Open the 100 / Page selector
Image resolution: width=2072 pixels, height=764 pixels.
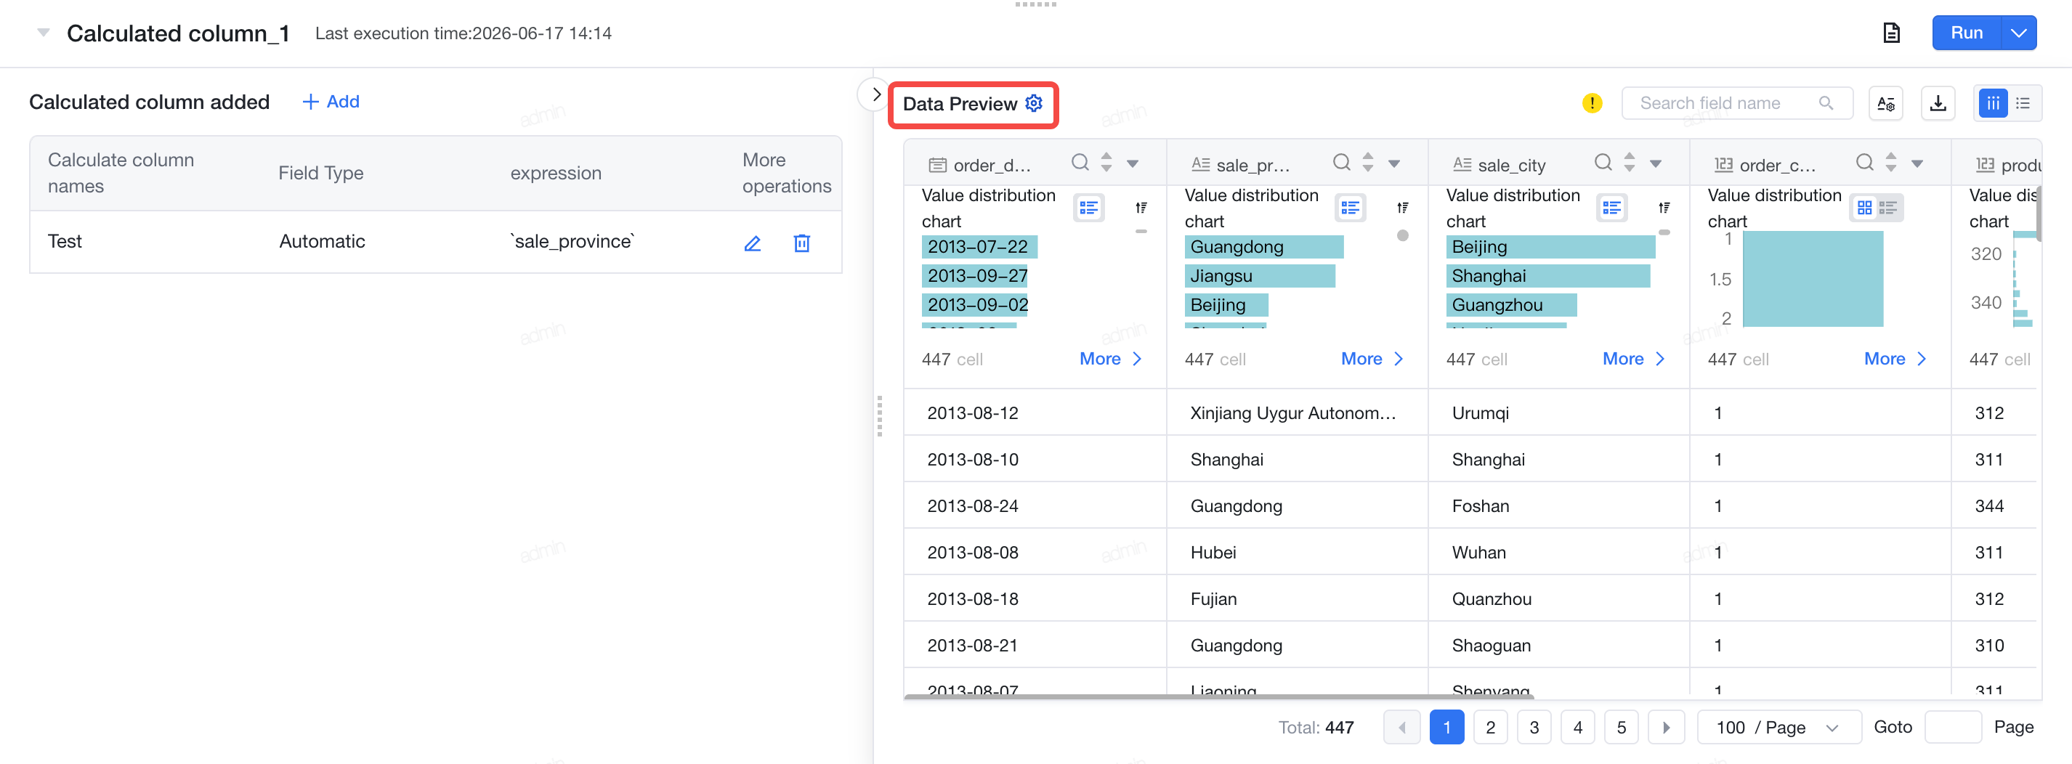point(1778,727)
